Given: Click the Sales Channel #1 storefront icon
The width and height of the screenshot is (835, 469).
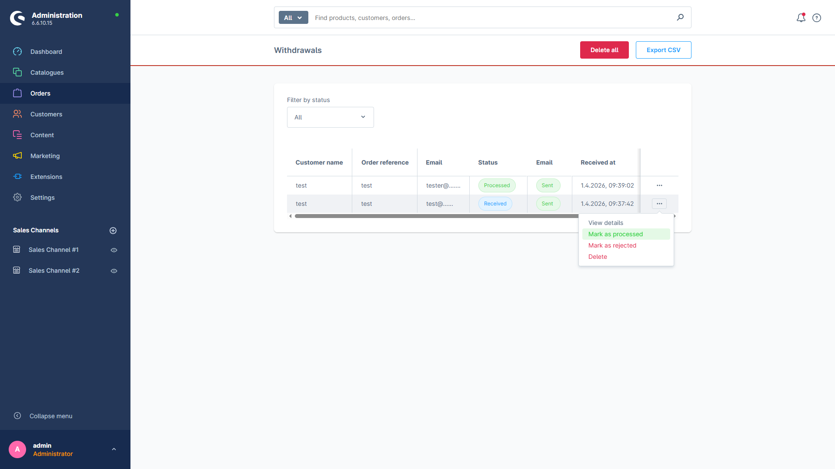Looking at the screenshot, I should (17, 250).
